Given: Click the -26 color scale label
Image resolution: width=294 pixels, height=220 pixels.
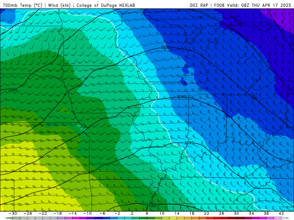Looking at the screenshot, I should click(28, 213).
